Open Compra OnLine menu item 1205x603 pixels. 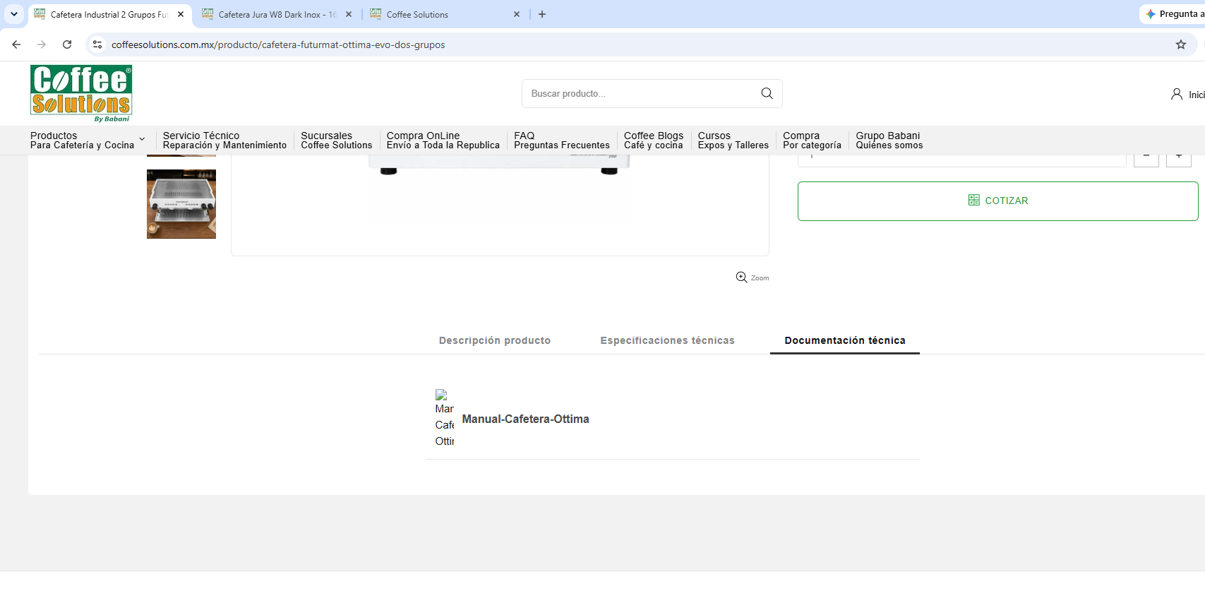443,140
